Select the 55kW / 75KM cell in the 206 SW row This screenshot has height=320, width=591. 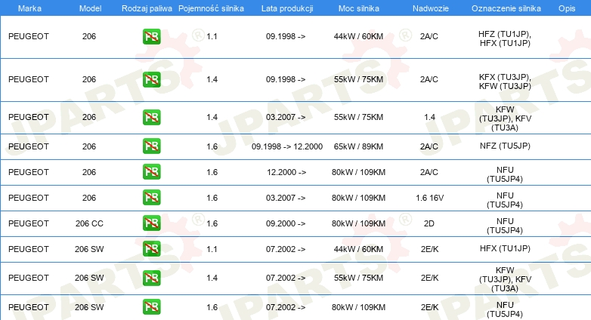tap(358, 278)
